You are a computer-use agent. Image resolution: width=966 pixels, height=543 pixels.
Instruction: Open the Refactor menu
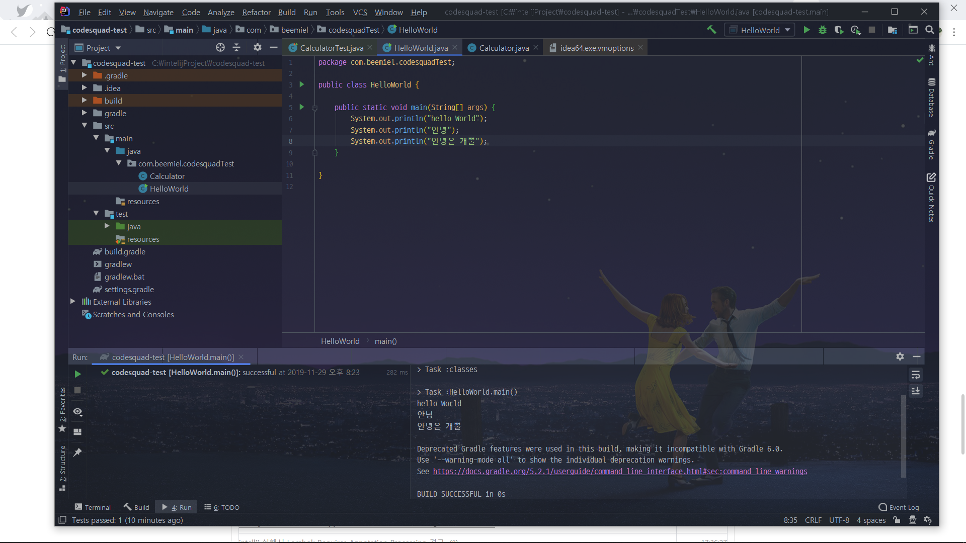pyautogui.click(x=256, y=12)
